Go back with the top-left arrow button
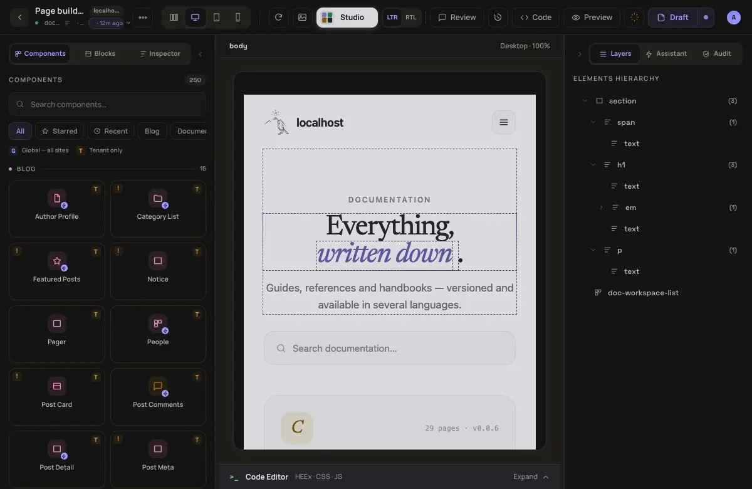Screen dimensions: 752x489 (19, 18)
